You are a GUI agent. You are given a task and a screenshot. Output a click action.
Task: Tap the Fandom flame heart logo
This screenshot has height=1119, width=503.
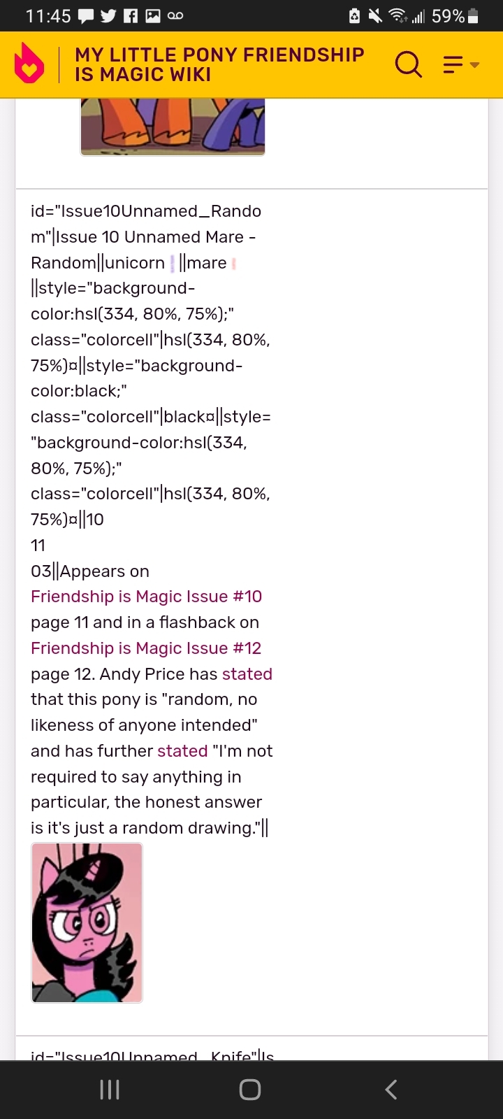[29, 64]
